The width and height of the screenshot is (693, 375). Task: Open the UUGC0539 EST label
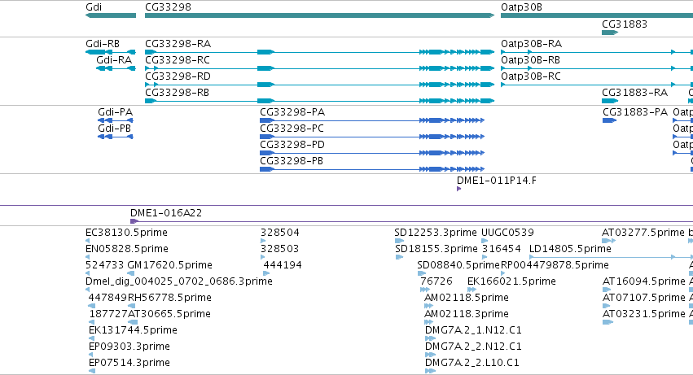(x=507, y=233)
